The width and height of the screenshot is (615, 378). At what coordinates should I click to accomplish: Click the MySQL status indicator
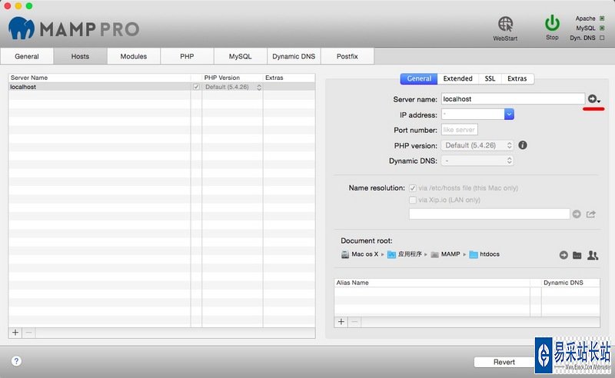602,28
